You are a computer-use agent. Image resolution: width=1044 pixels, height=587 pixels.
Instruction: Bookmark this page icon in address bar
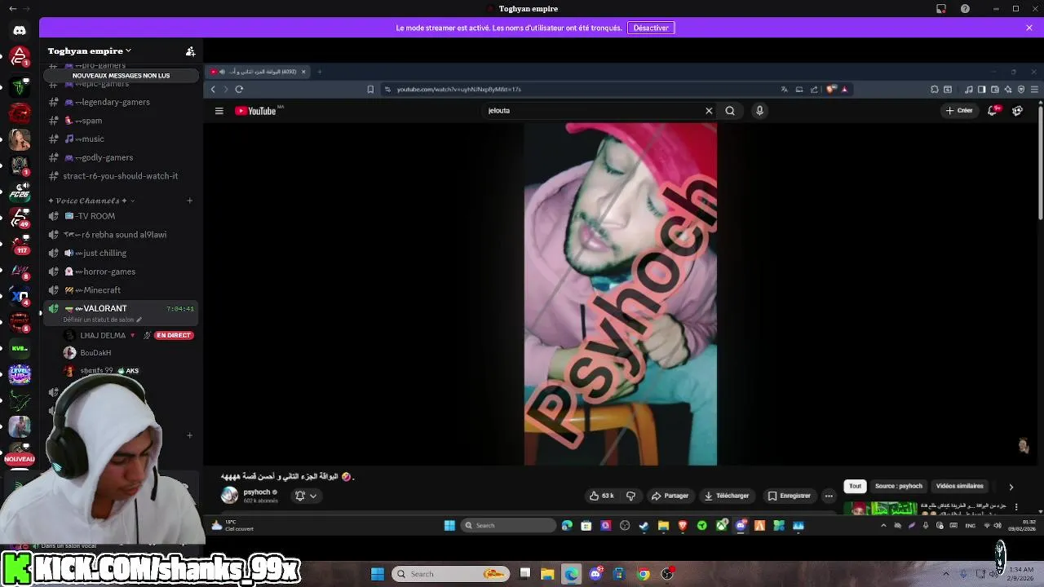(370, 89)
